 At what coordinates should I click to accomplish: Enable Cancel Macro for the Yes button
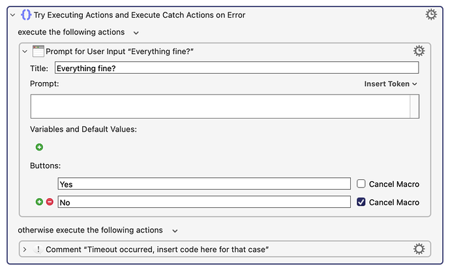pyautogui.click(x=361, y=184)
